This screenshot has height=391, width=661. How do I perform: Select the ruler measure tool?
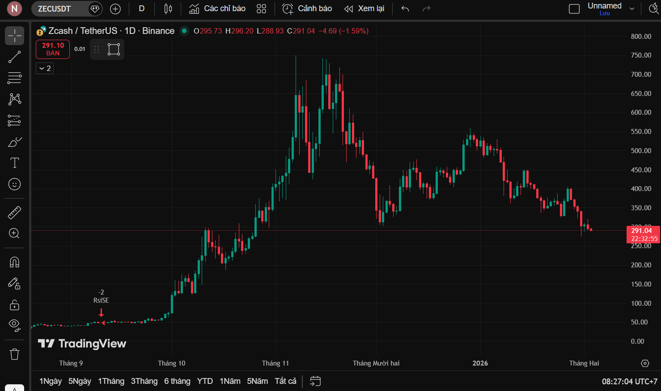(14, 212)
